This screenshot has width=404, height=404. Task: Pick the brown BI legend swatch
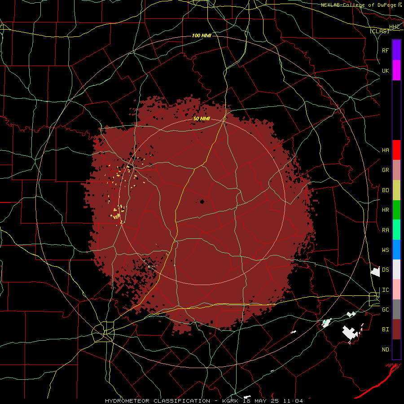point(396,329)
